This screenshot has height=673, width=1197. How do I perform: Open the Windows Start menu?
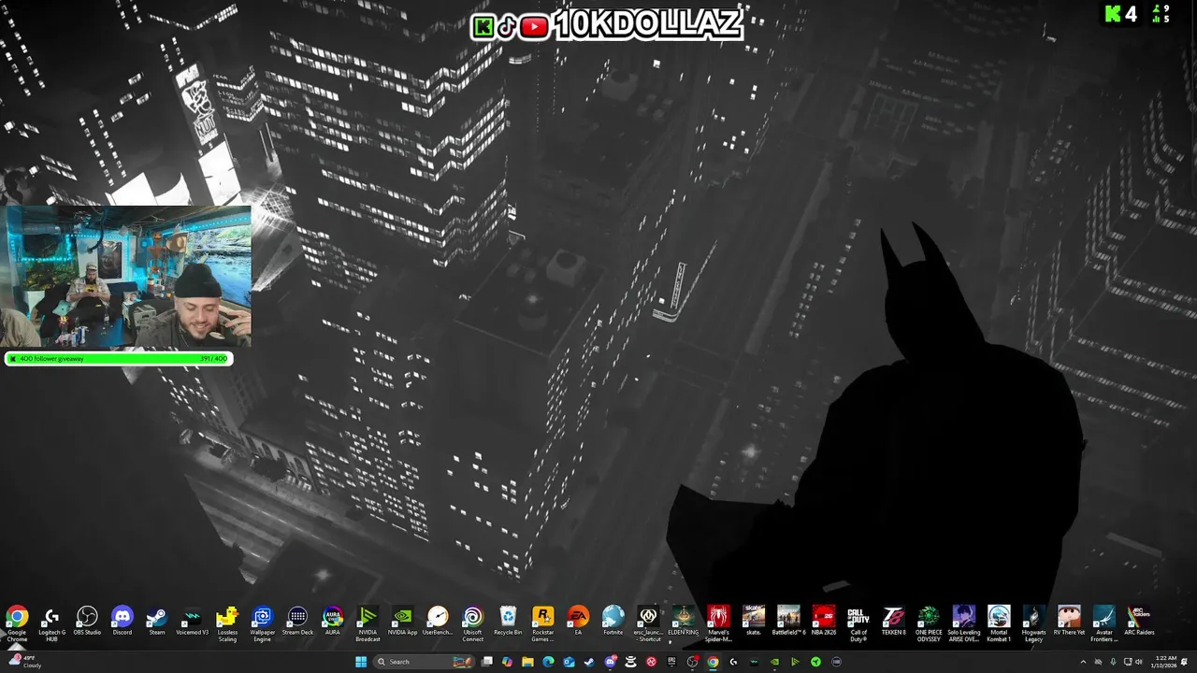point(361,662)
